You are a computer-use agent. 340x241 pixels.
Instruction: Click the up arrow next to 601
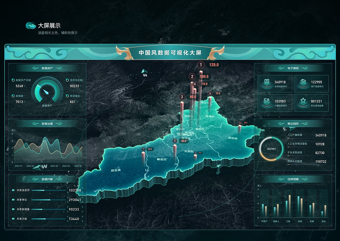tap(78, 102)
